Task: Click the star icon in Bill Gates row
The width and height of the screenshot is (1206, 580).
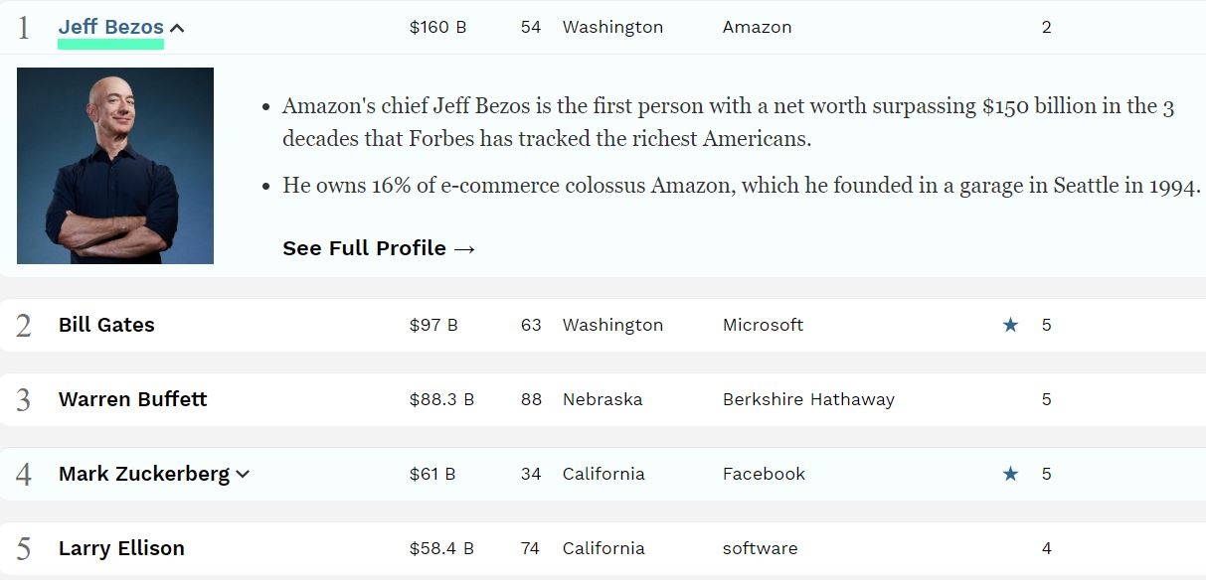Action: click(1010, 325)
